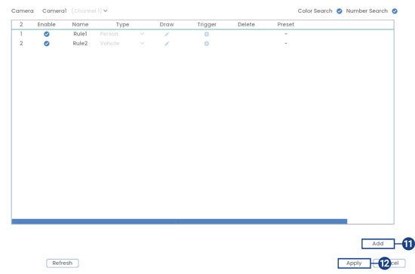This screenshot has width=415, height=274.
Task: Select the Rule1 name cell
Action: [x=80, y=34]
